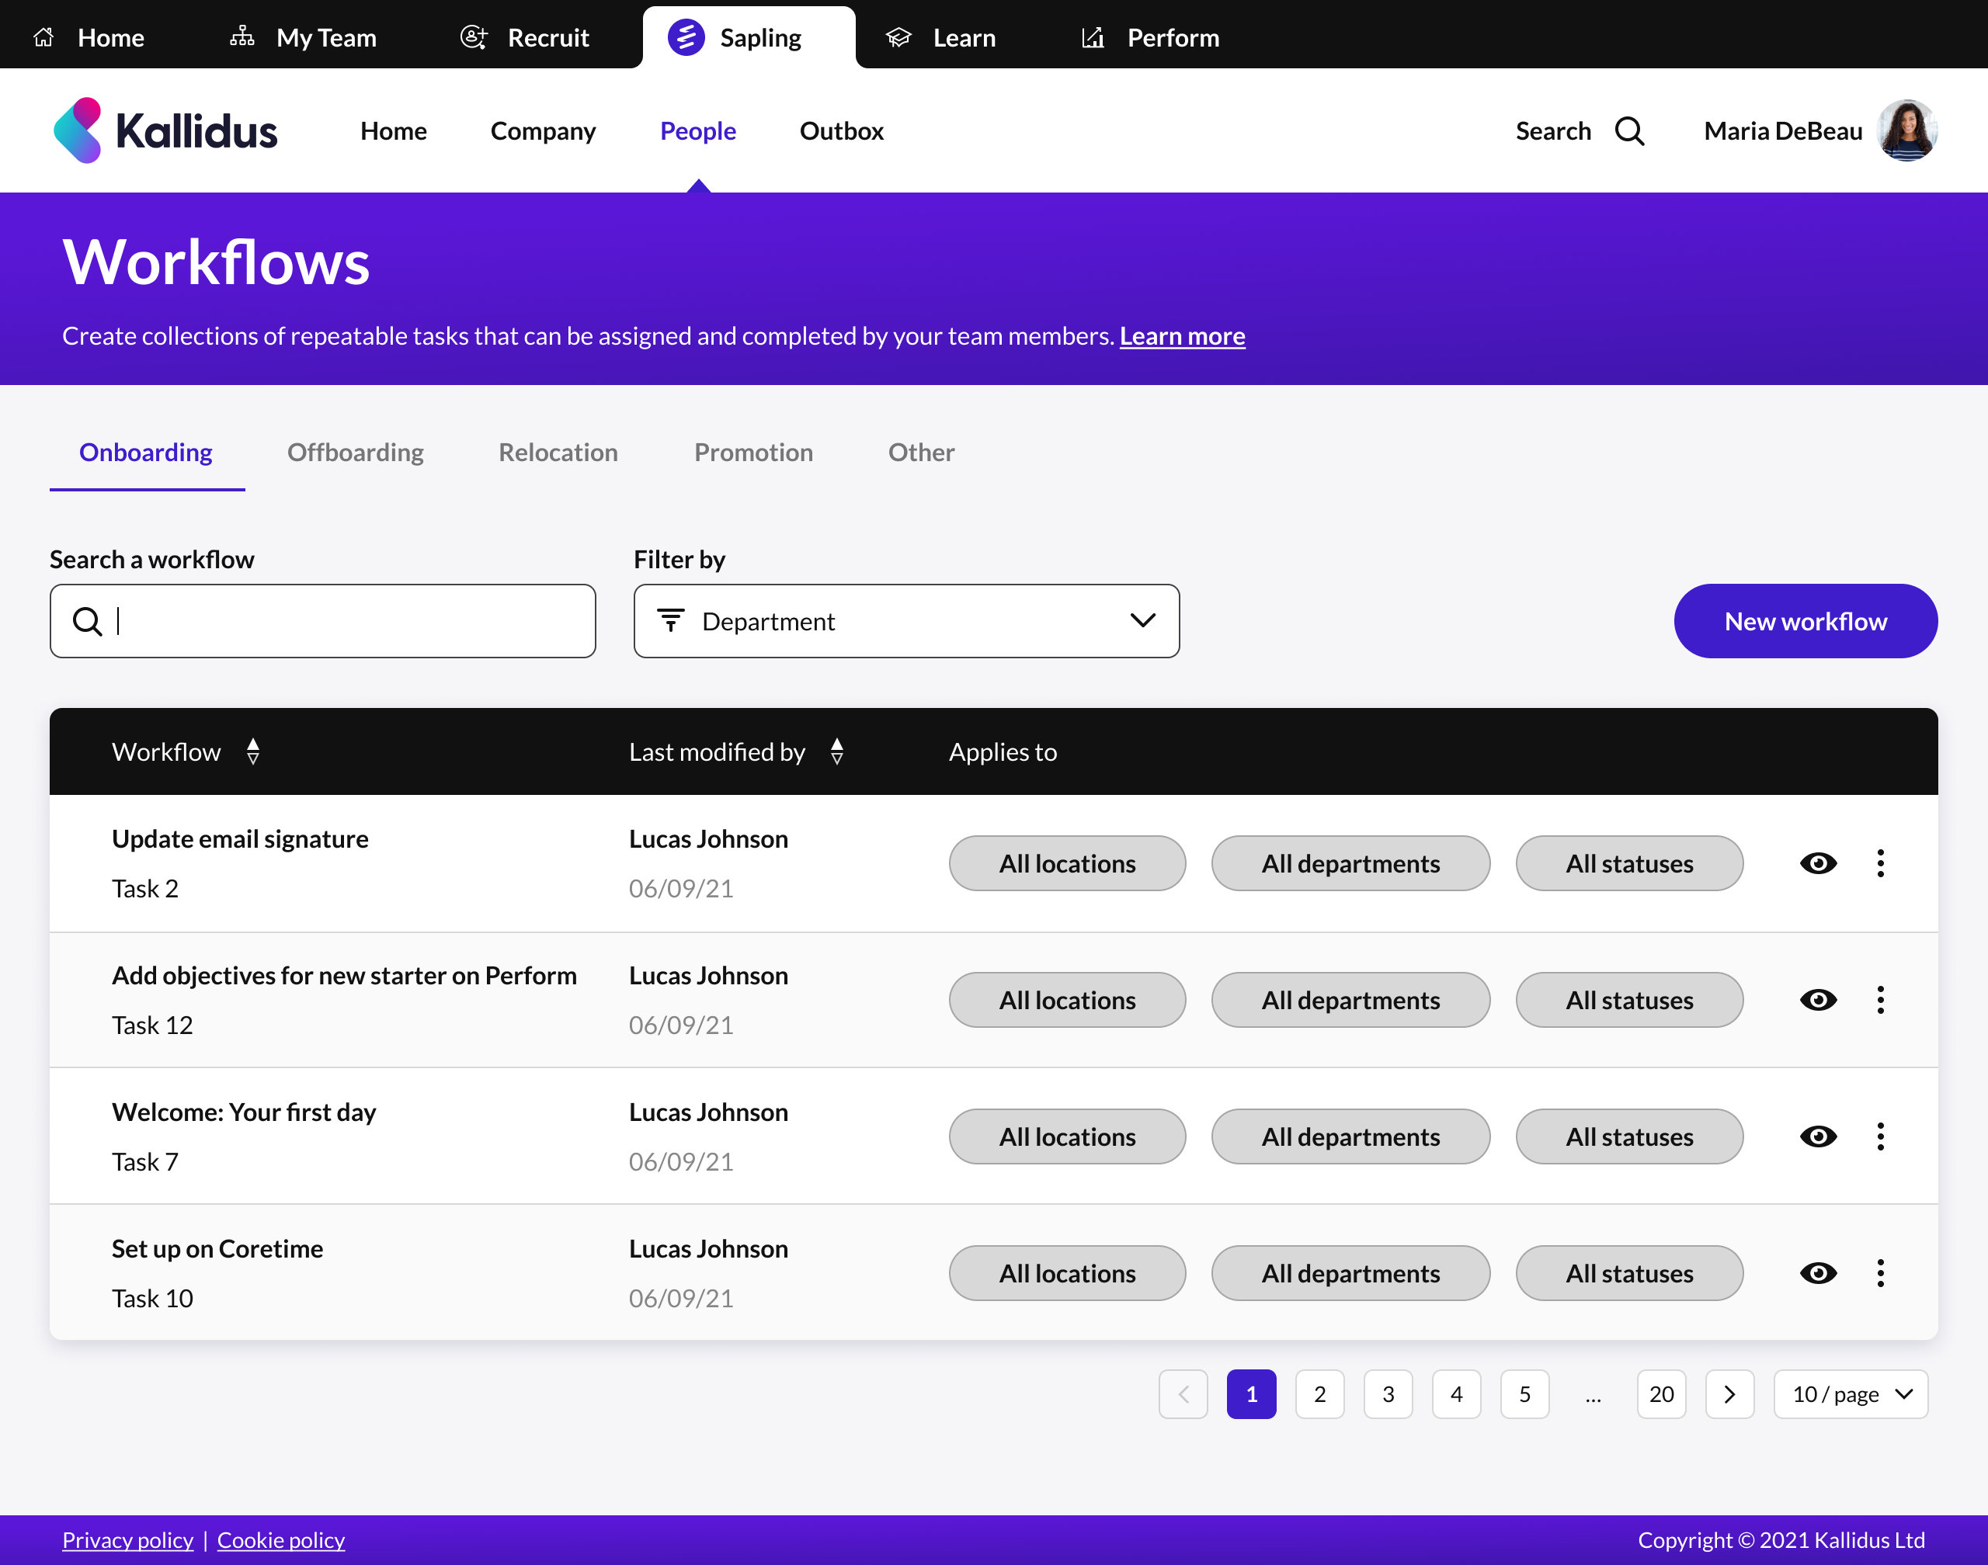Viewport: 1988px width, 1565px height.
Task: Sort by Workflow column arrows
Action: (253, 751)
